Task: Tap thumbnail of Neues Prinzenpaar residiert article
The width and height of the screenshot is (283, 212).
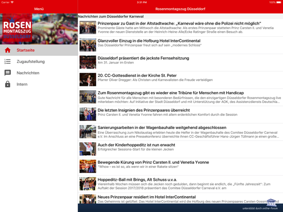Action: 88,199
